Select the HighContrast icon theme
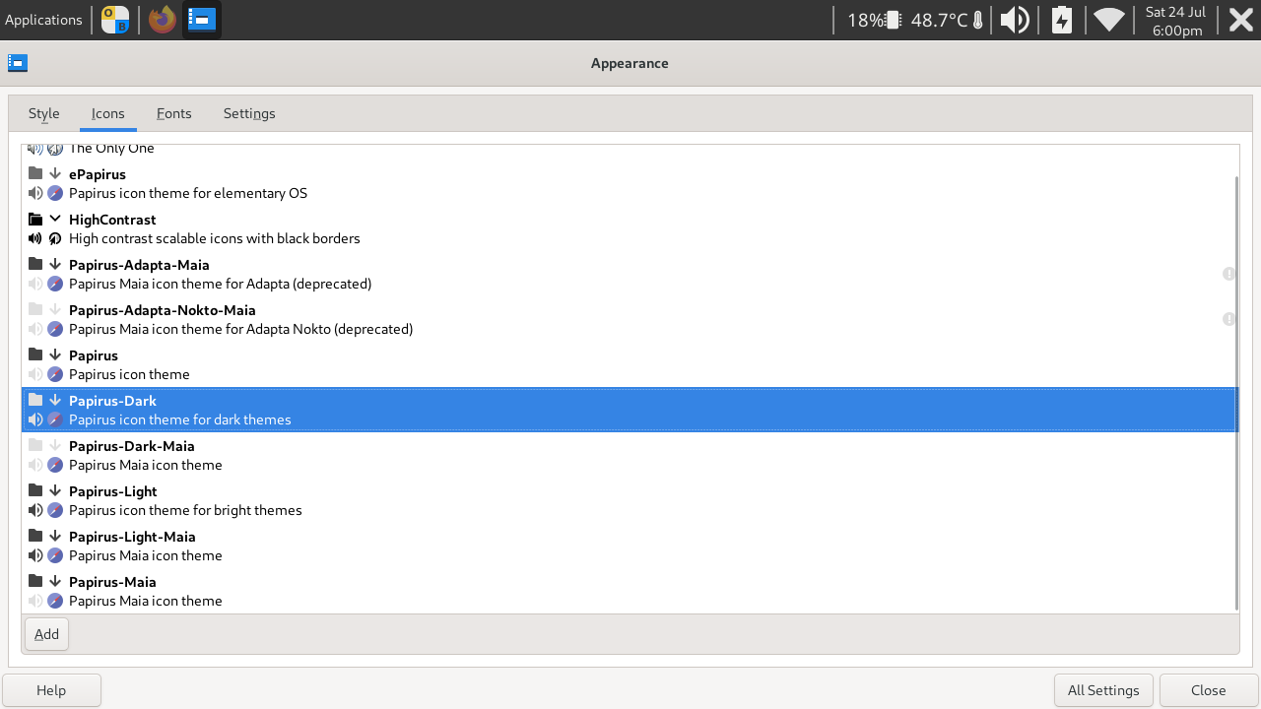Image resolution: width=1261 pixels, height=709 pixels. (x=112, y=220)
